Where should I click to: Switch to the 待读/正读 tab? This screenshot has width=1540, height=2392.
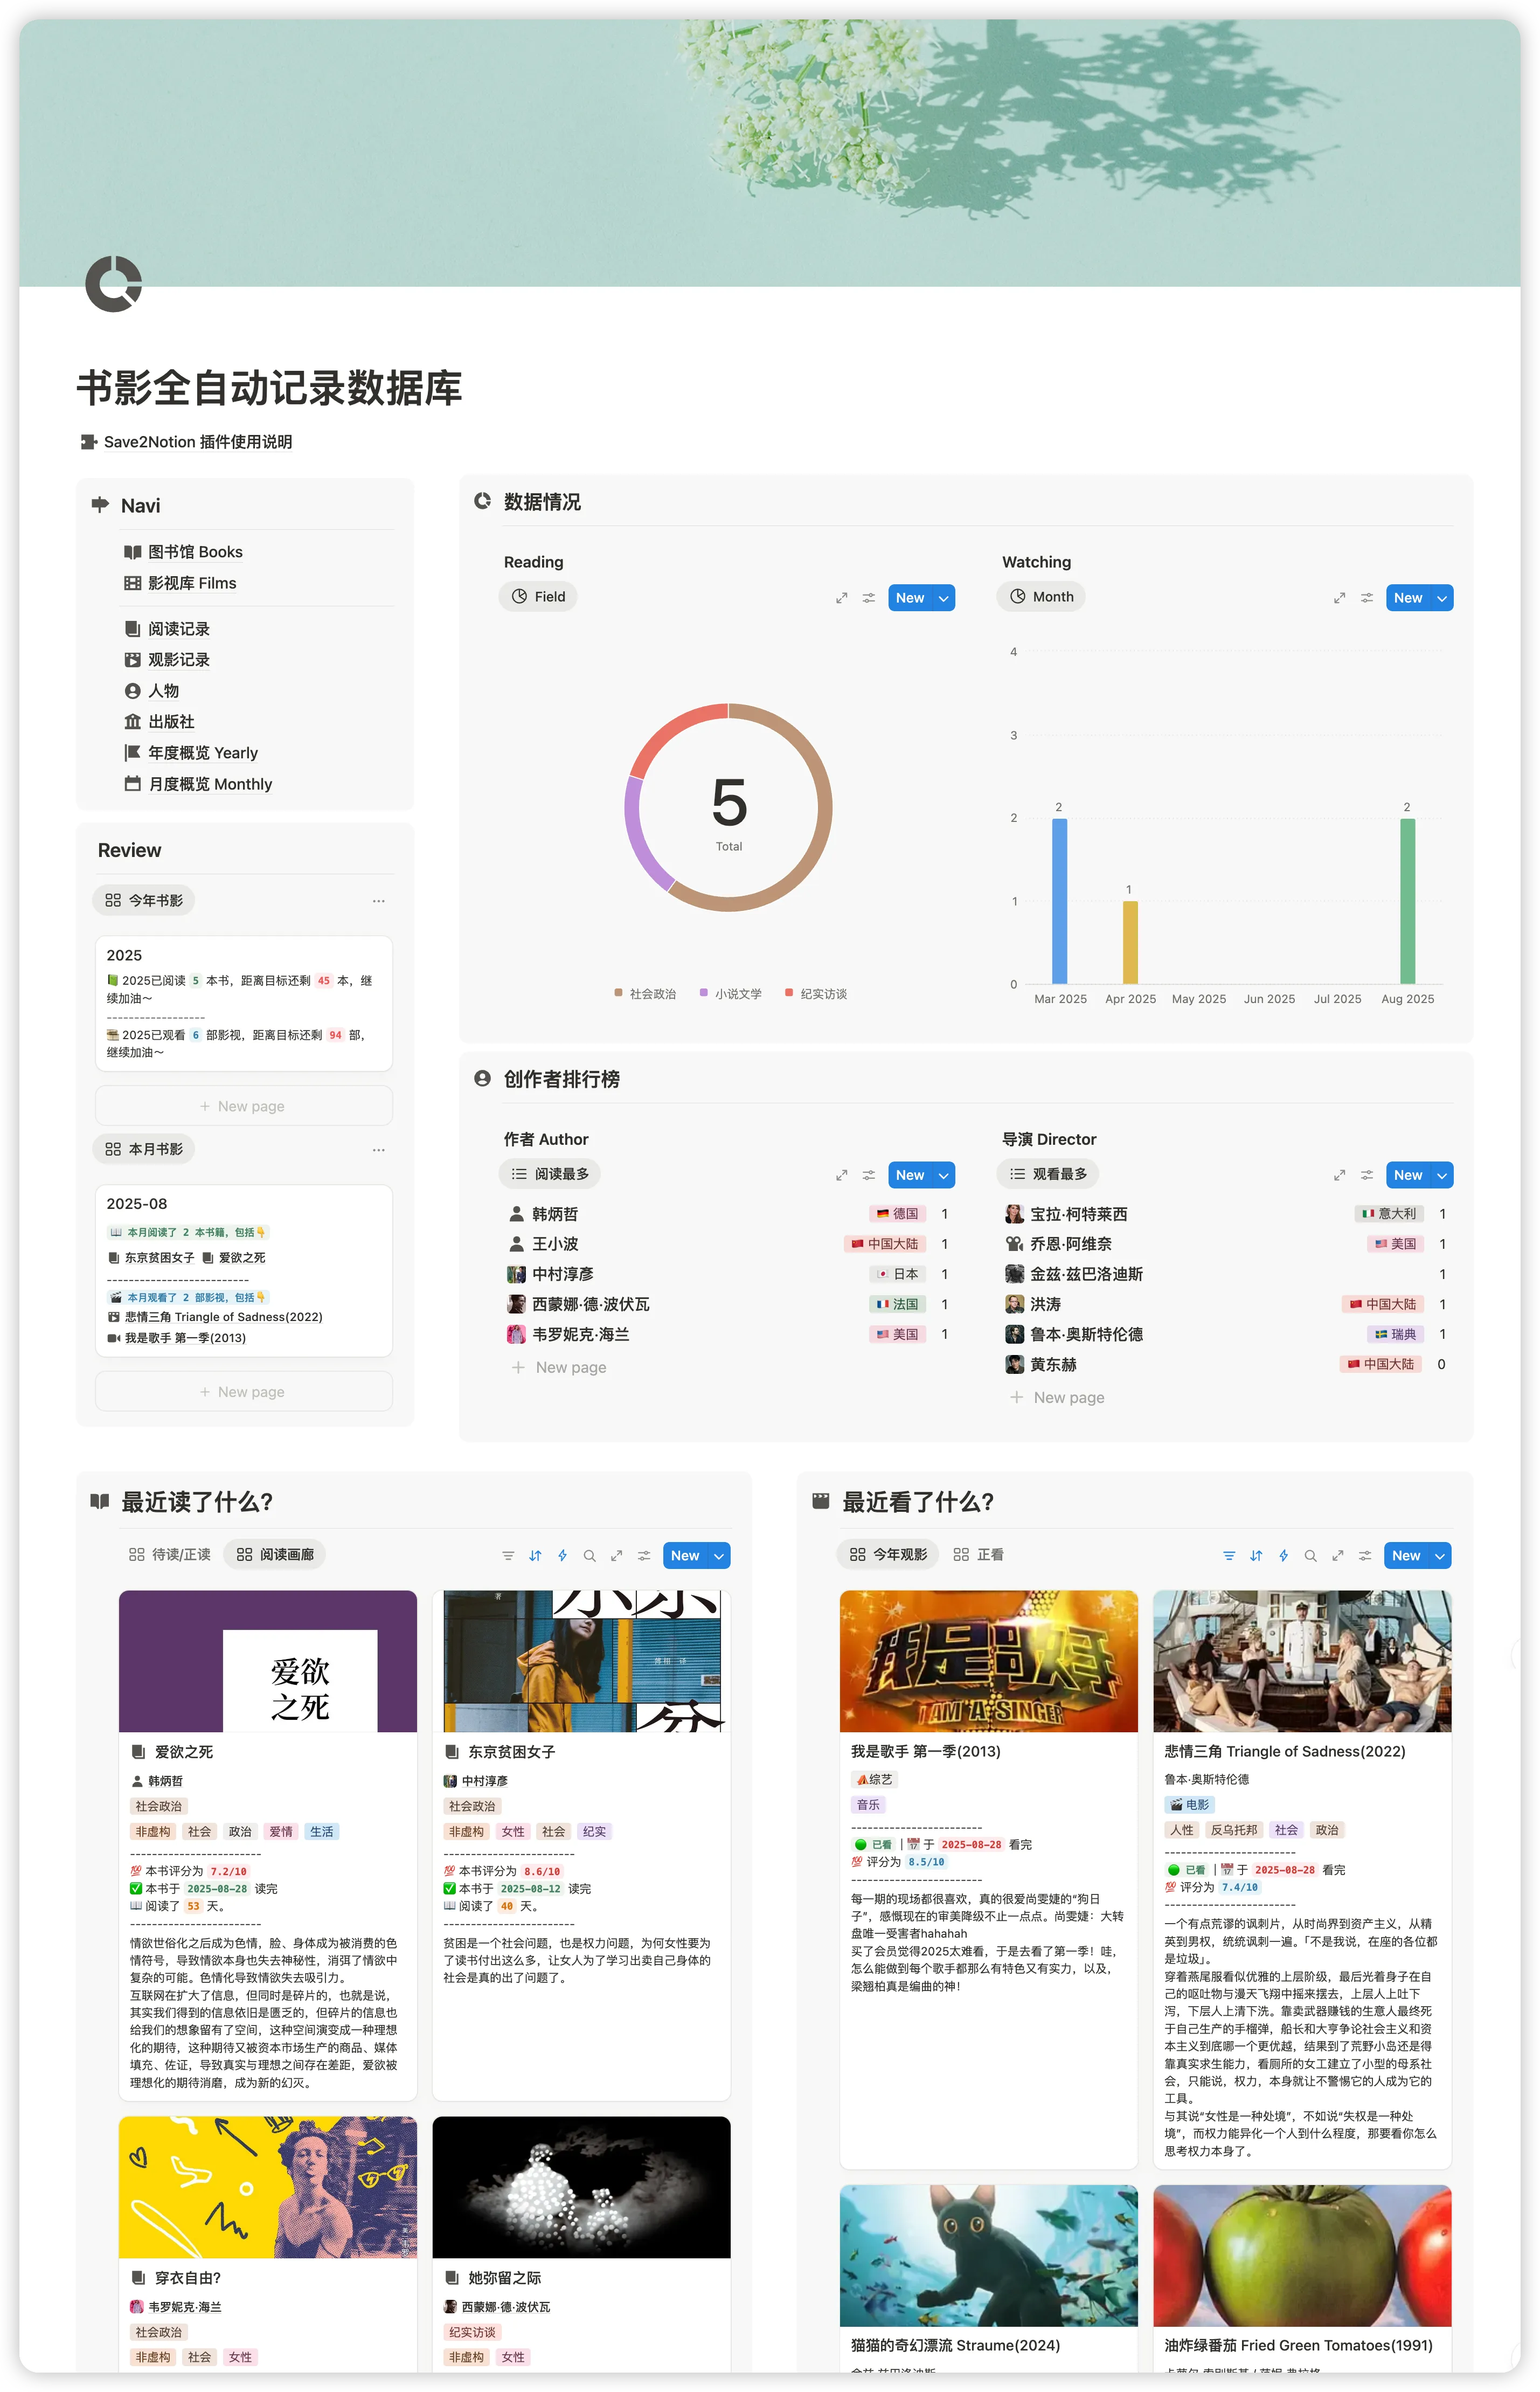(x=170, y=1554)
